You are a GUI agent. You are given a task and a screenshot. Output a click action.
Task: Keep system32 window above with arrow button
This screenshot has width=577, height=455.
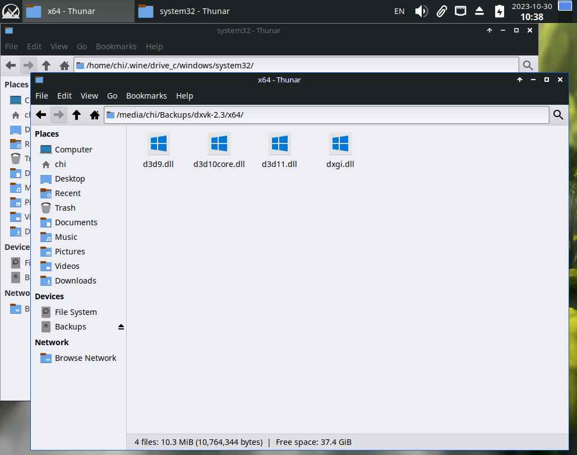[x=490, y=30]
